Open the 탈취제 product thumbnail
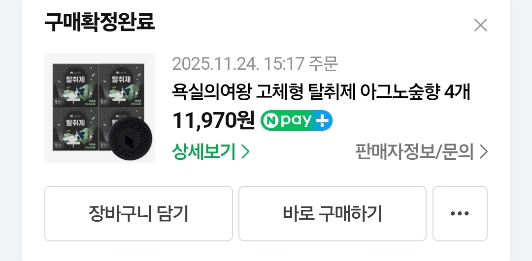The width and height of the screenshot is (532, 261). pos(100,108)
